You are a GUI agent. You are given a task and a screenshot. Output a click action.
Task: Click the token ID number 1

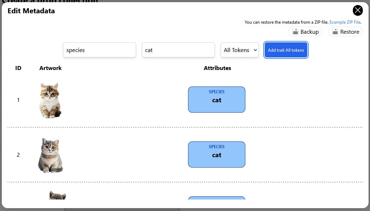[x=18, y=100]
